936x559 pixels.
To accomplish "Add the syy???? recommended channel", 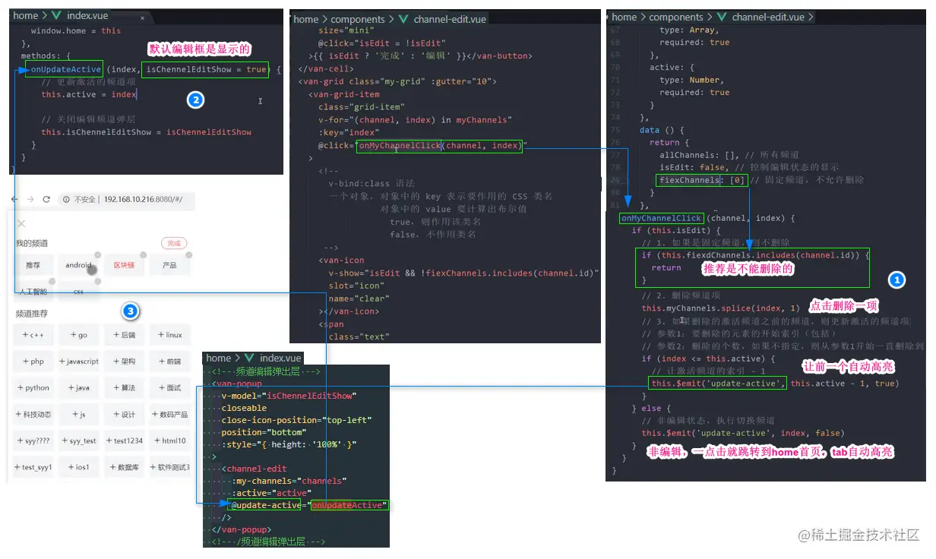I will (33, 441).
